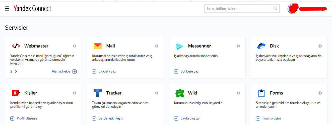
Task: Click the Sayfa oluştur link
Action: click(190, 118)
